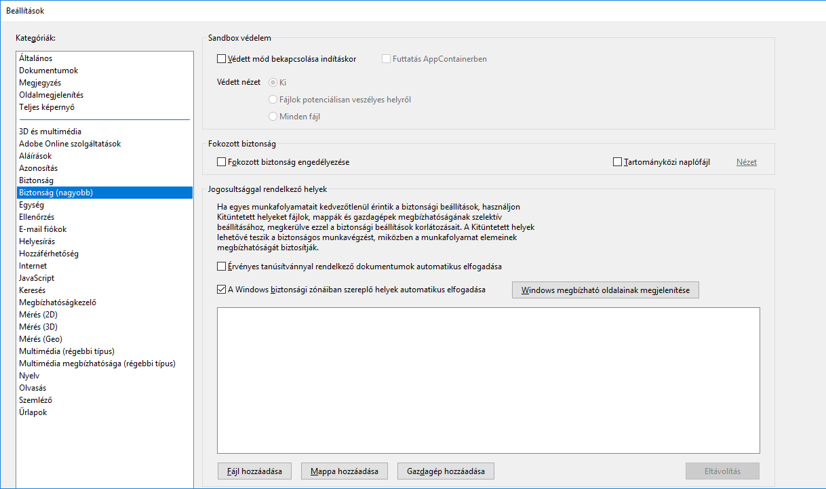Image resolution: width=826 pixels, height=489 pixels.
Task: Click the 'Gazdagép hozzáadása' button
Action: coord(446,471)
